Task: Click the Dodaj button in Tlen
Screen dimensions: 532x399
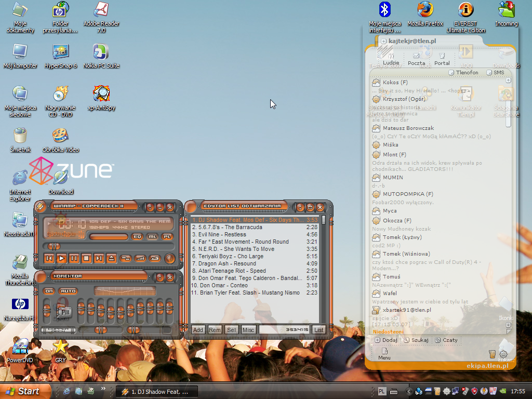Action: 386,340
